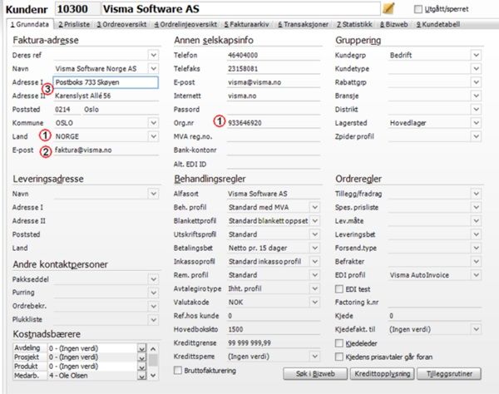Go to the Transaksjoner tab
The height and width of the screenshot is (394, 499).
303,24
